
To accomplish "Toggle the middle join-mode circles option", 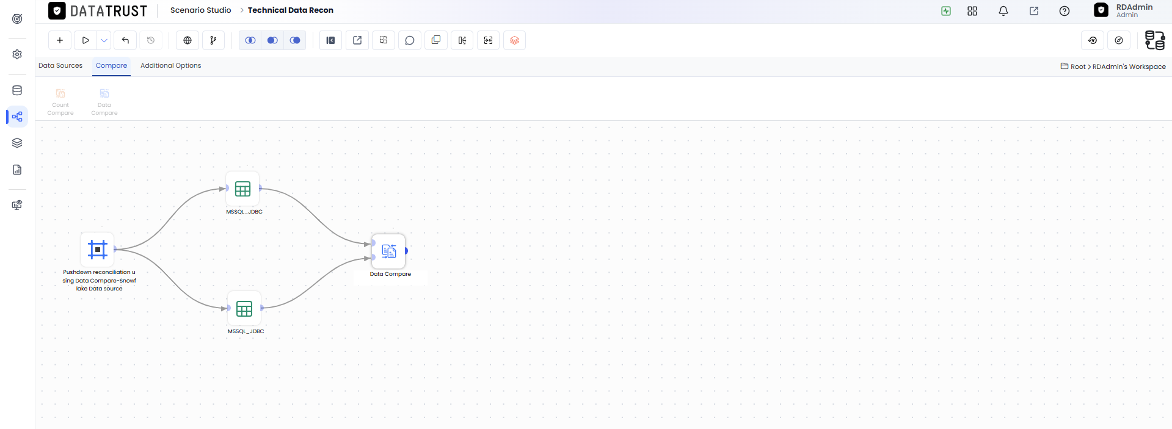I will point(272,40).
